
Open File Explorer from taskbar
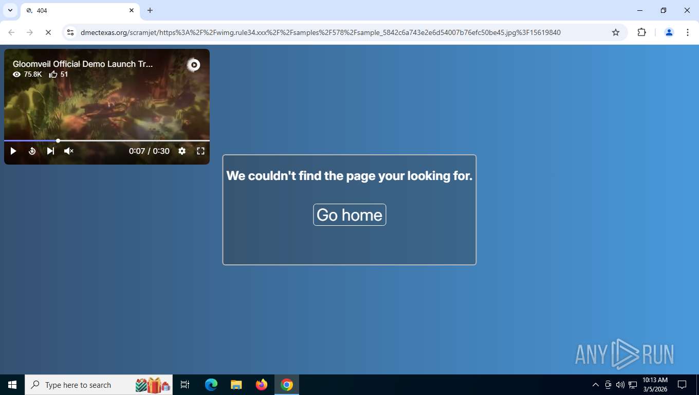point(236,385)
